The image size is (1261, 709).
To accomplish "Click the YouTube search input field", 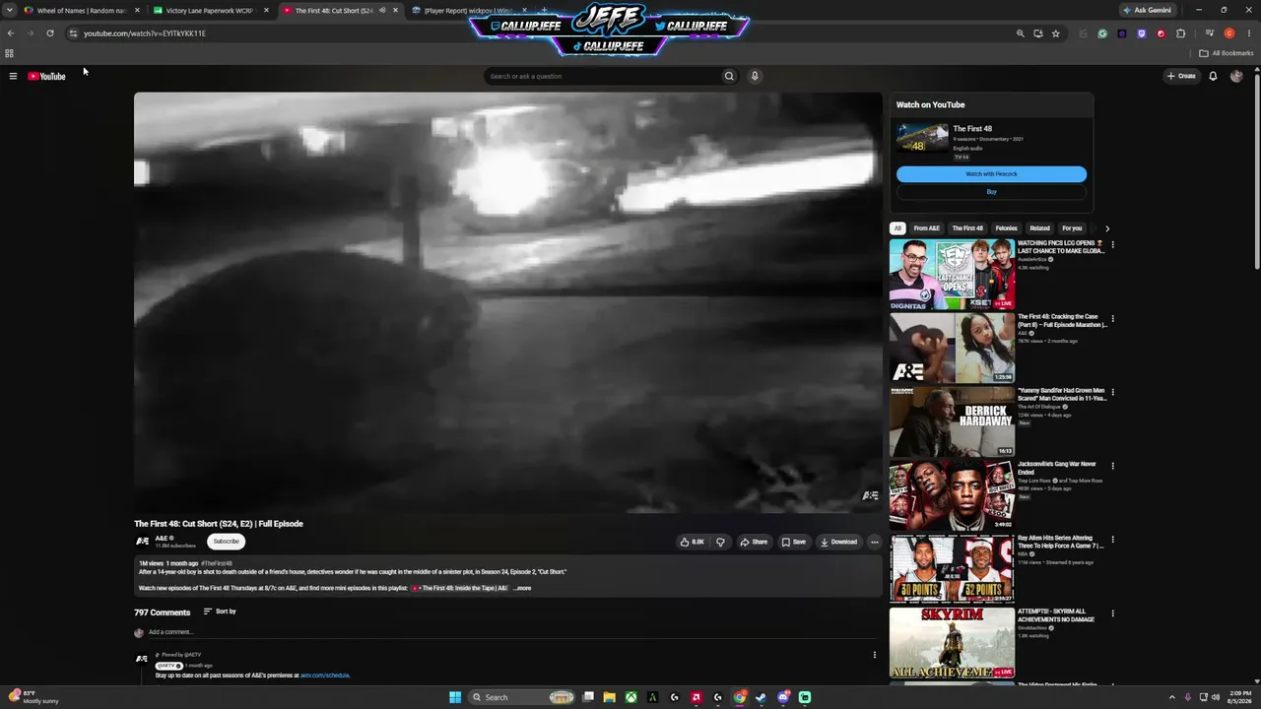I will (x=602, y=76).
